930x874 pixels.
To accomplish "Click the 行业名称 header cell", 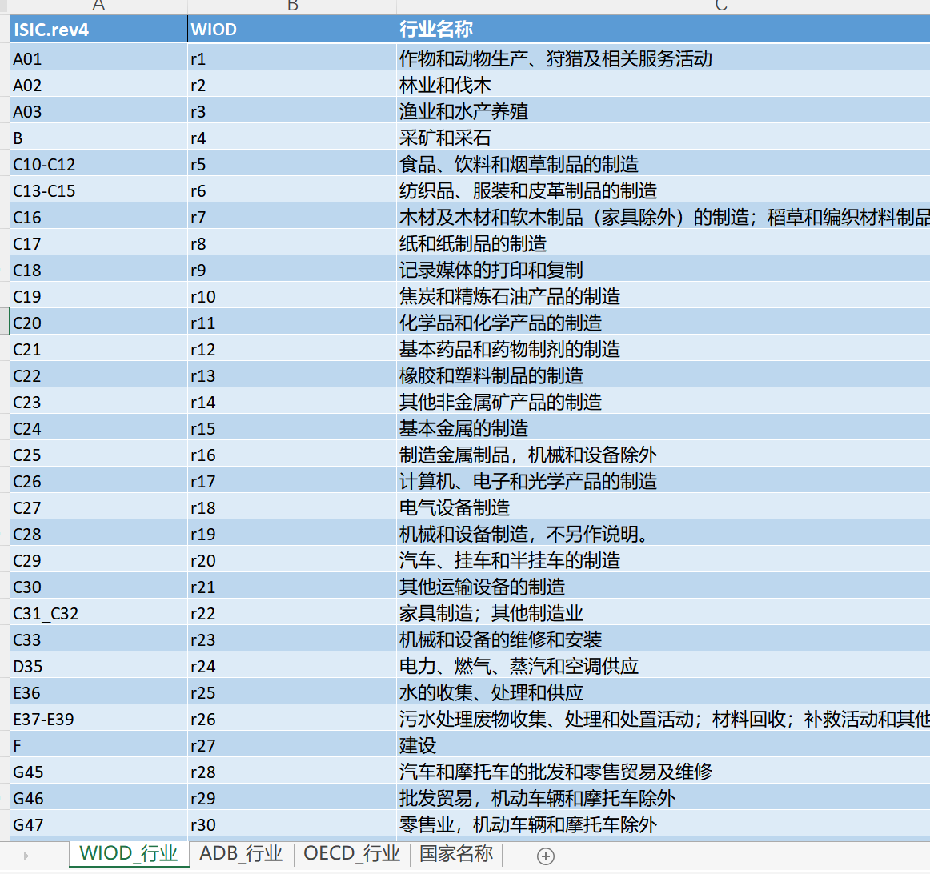I will tap(663, 29).
